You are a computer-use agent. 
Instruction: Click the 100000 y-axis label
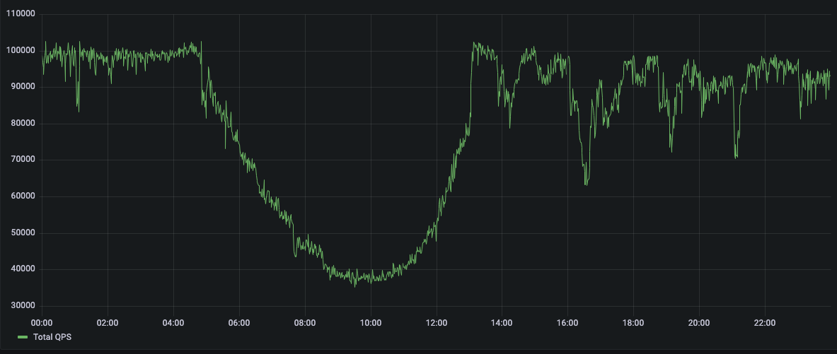21,51
